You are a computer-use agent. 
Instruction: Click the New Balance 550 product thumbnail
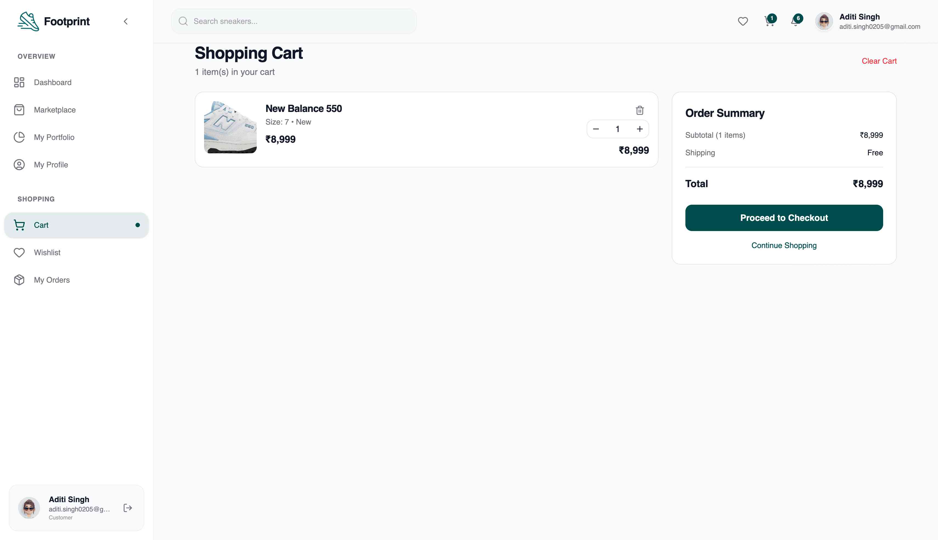click(230, 127)
